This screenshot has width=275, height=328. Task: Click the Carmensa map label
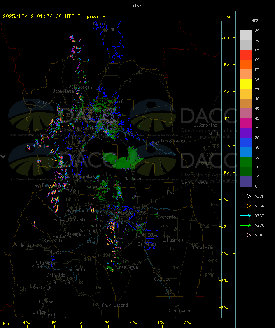pos(147,244)
